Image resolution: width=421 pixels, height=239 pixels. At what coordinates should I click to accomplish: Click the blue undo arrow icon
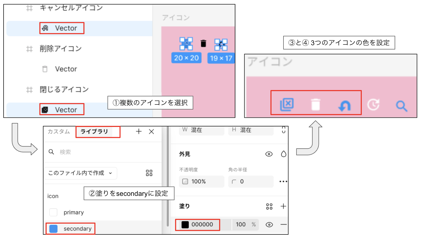pos(344,106)
